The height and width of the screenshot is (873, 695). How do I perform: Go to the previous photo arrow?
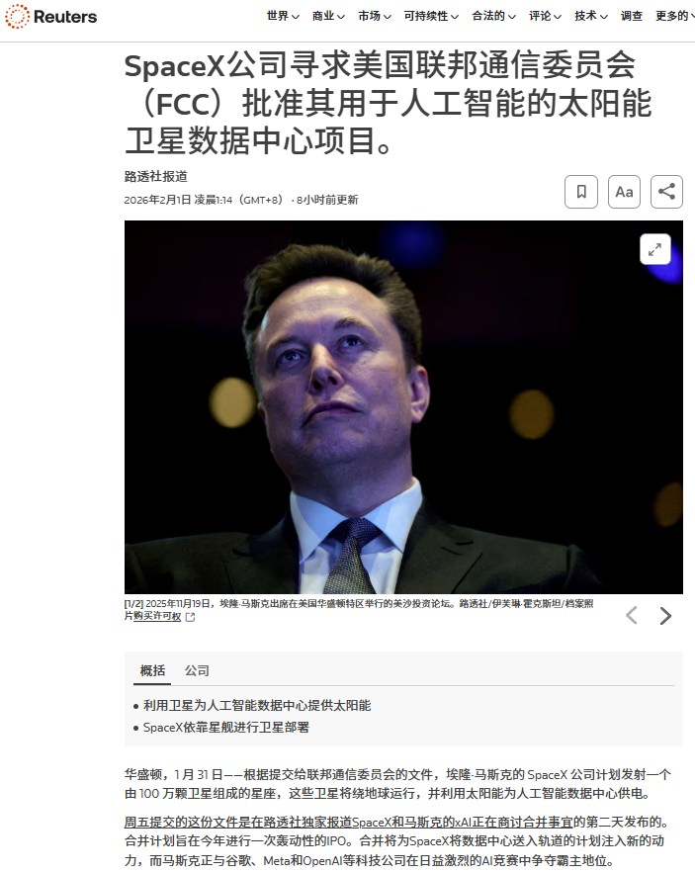(632, 616)
